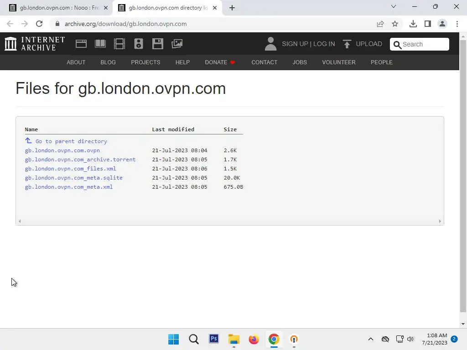Open the tab search chevron

click(x=394, y=6)
